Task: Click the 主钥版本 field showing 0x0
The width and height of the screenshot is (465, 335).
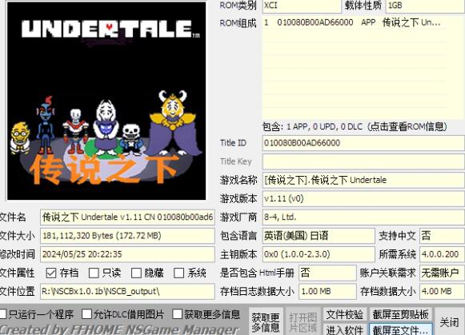Action: coord(319,254)
